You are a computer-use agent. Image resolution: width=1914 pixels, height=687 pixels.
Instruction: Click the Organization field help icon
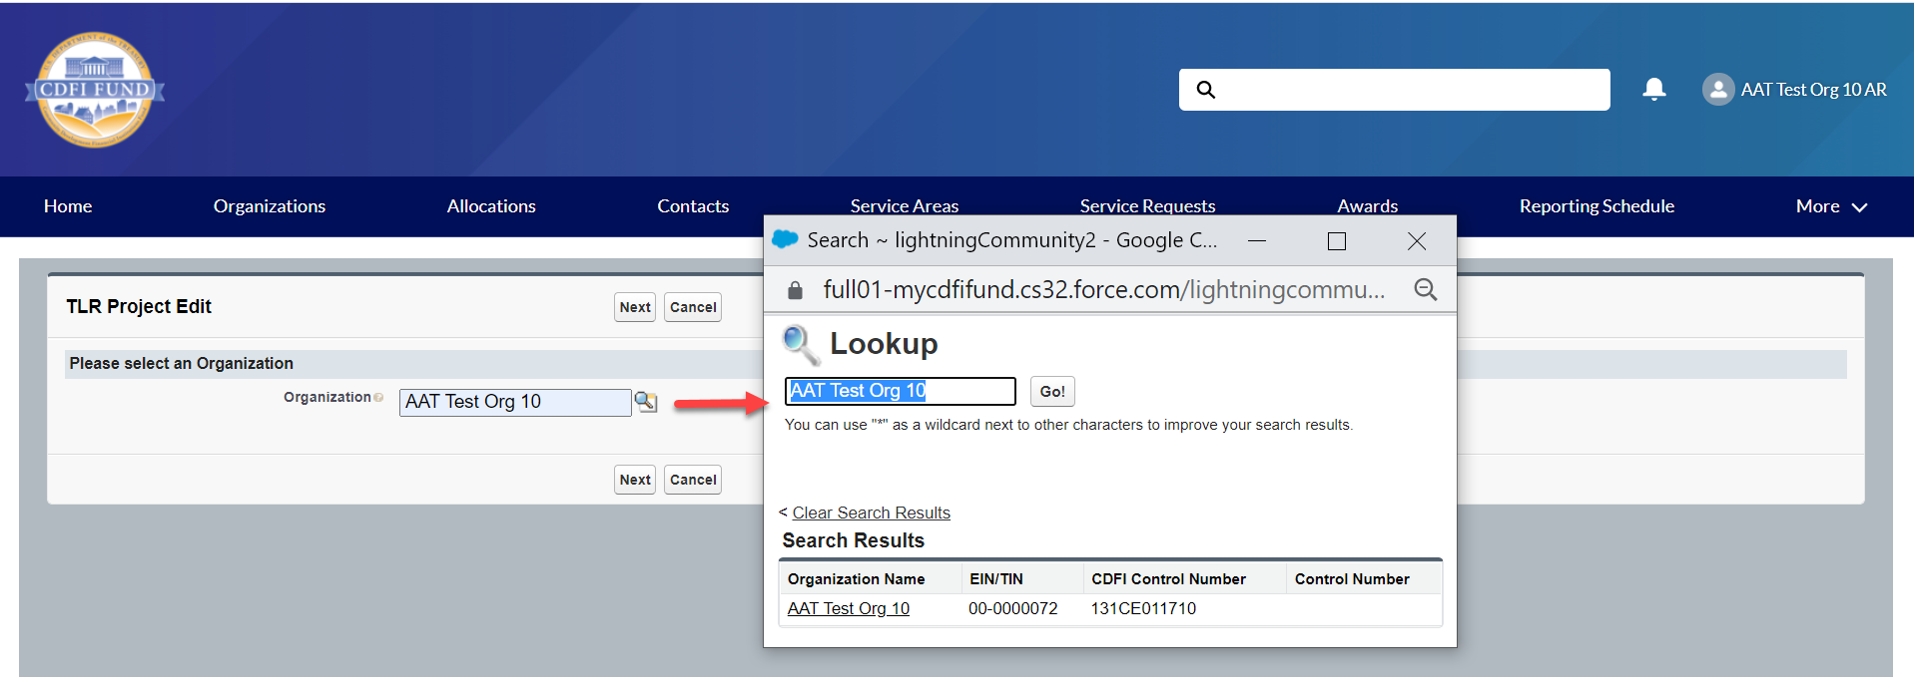378,398
